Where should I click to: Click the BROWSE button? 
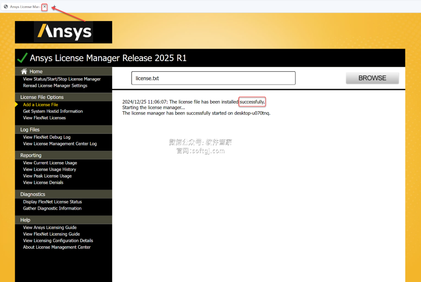pyautogui.click(x=372, y=78)
